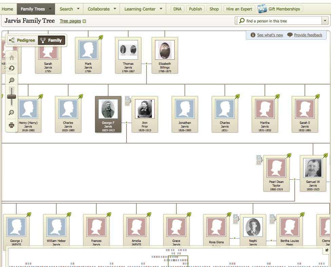
Task: Click the Jarvis Family Tree title
Action: pyautogui.click(x=30, y=20)
